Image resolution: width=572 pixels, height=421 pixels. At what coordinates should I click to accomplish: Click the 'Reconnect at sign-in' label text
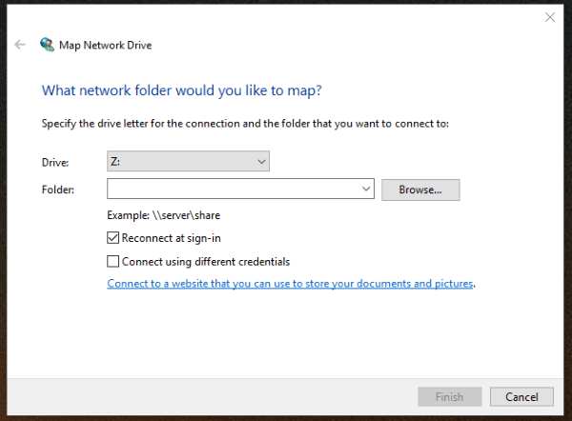click(x=172, y=238)
